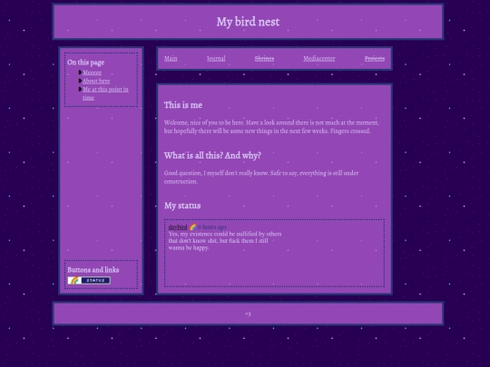490x367 pixels.
Task: Click the rainbow Status button badge
Action: click(x=89, y=281)
